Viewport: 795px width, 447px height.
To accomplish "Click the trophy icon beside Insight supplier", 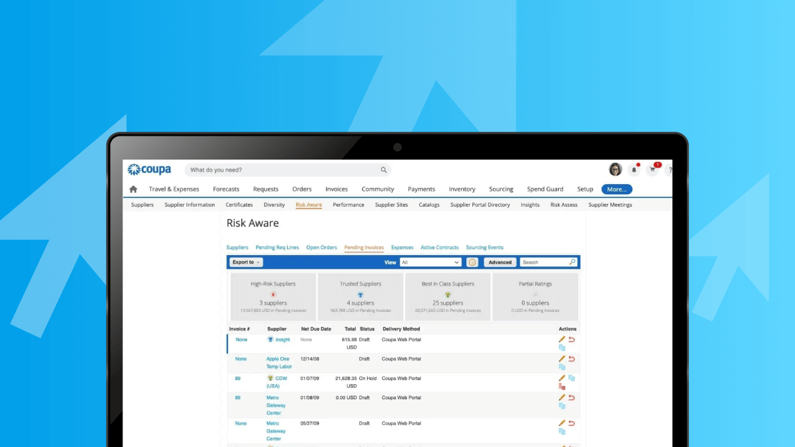I will tap(270, 339).
